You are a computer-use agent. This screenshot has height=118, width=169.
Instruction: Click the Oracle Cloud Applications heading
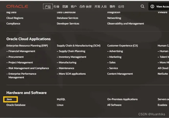click(28, 39)
